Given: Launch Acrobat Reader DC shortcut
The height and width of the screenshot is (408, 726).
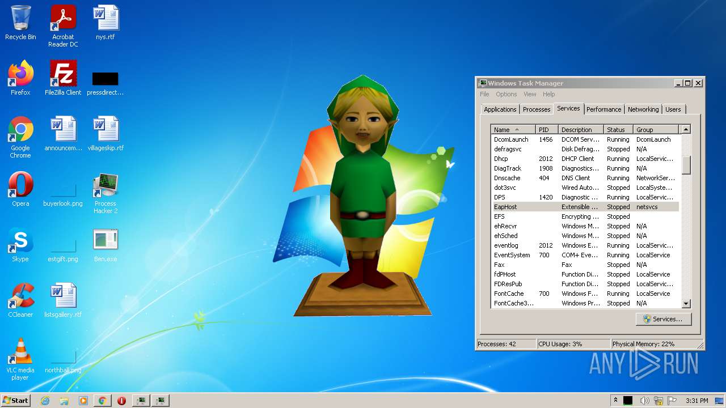Looking at the screenshot, I should click(x=63, y=27).
